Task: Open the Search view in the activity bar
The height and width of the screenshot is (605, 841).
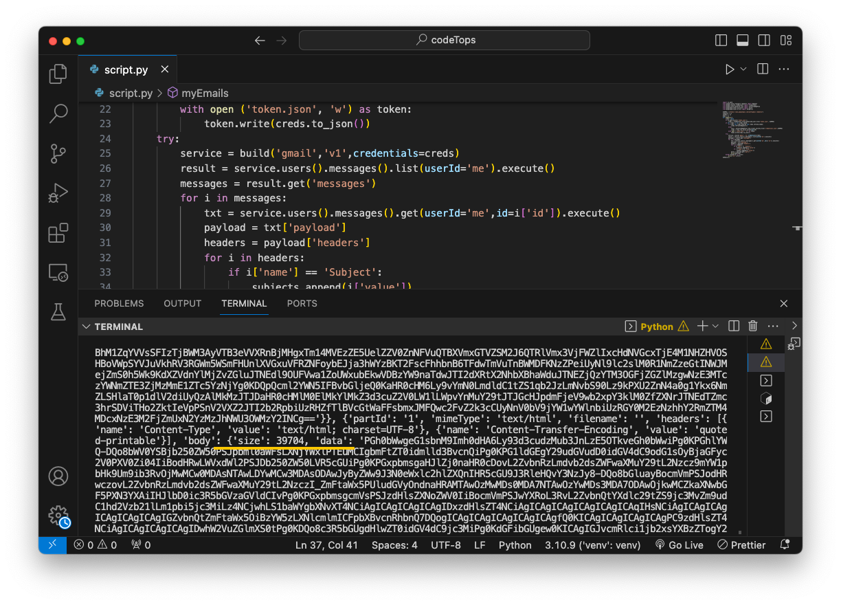Action: point(58,113)
